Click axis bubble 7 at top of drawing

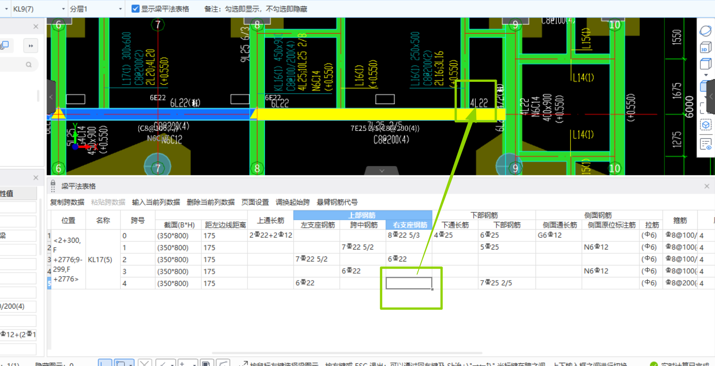point(158,24)
